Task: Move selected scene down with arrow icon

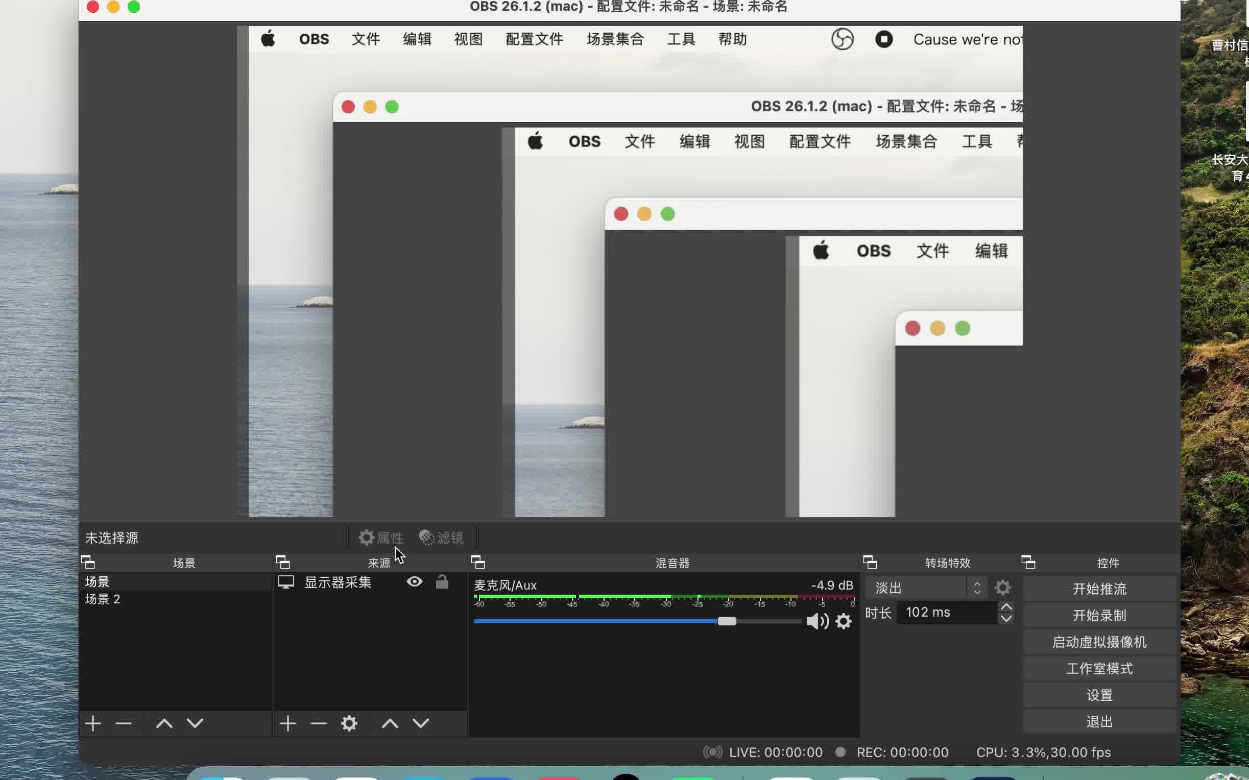Action: pos(195,723)
